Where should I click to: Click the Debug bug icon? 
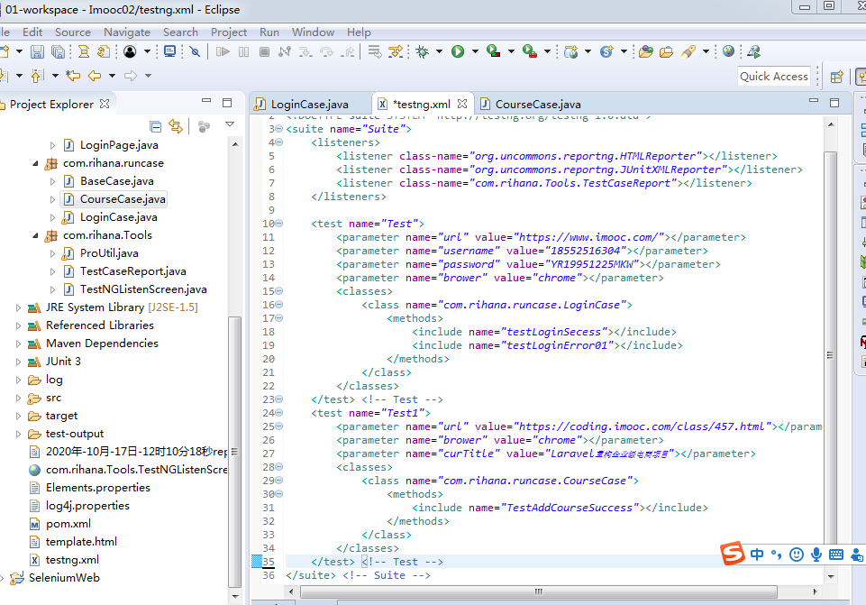pos(422,52)
